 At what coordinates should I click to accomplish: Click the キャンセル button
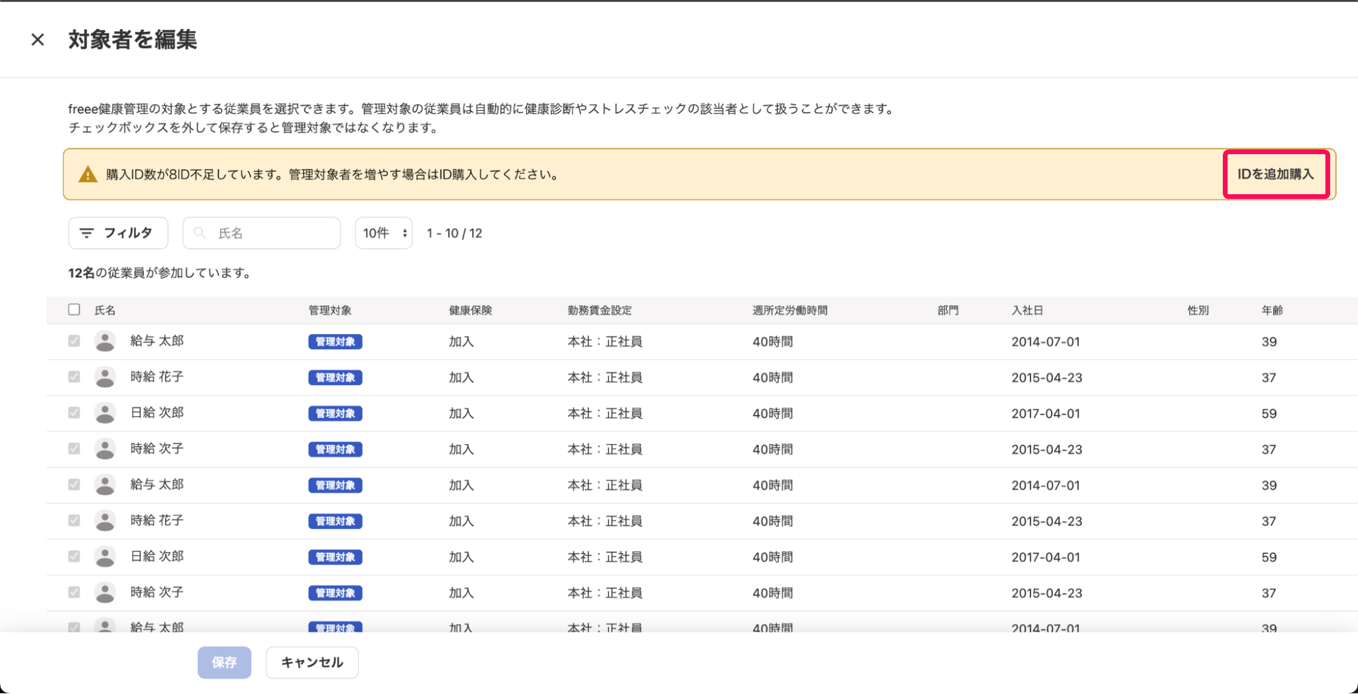312,662
